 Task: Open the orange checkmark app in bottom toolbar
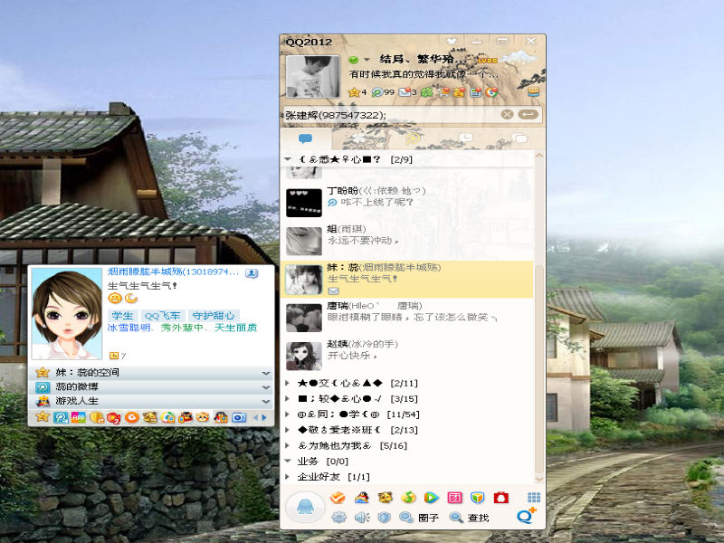click(x=338, y=497)
